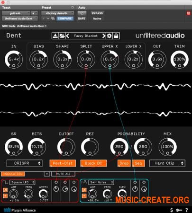The width and height of the screenshot is (192, 213).
Task: Select previous Pro Tools preset minus button
Action: [43, 18]
